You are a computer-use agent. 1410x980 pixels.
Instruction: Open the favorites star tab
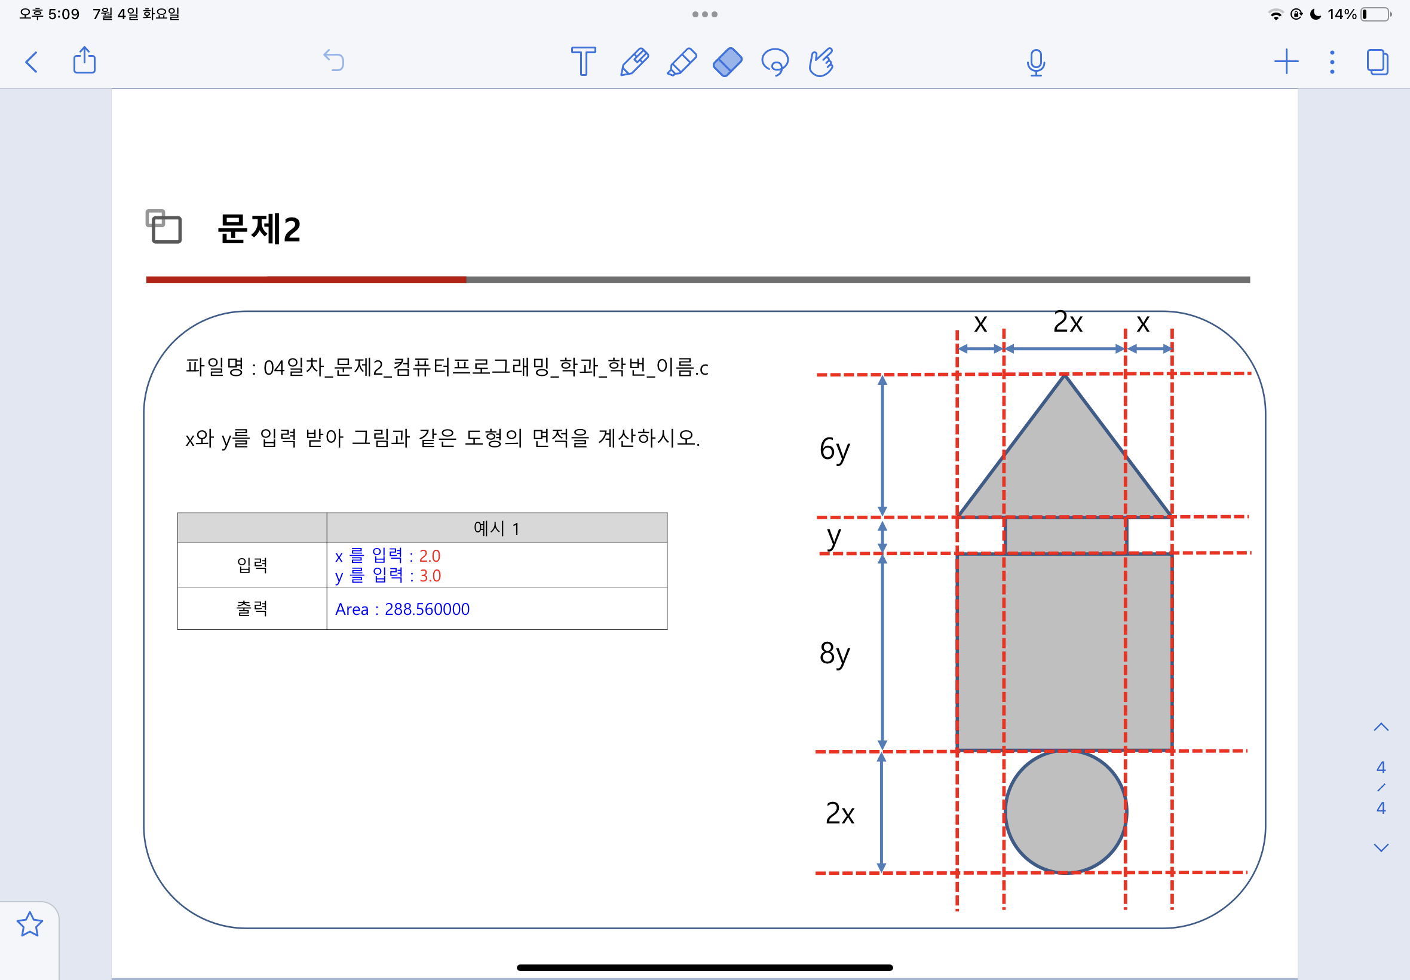tap(29, 924)
